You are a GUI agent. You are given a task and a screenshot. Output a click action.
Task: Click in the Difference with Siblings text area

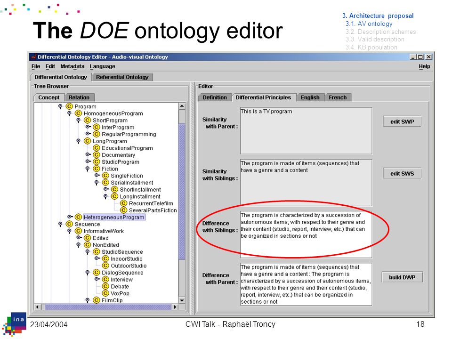point(306,234)
